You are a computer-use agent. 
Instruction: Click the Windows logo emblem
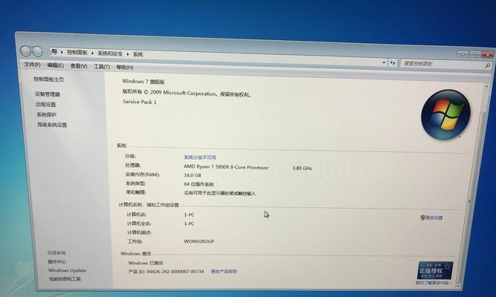(x=445, y=114)
